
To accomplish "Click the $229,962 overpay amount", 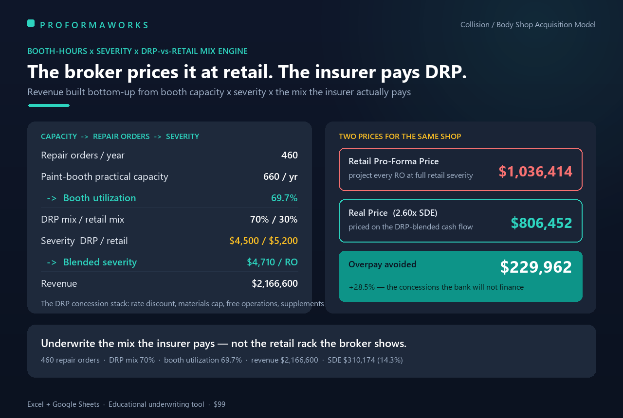I will tap(536, 267).
